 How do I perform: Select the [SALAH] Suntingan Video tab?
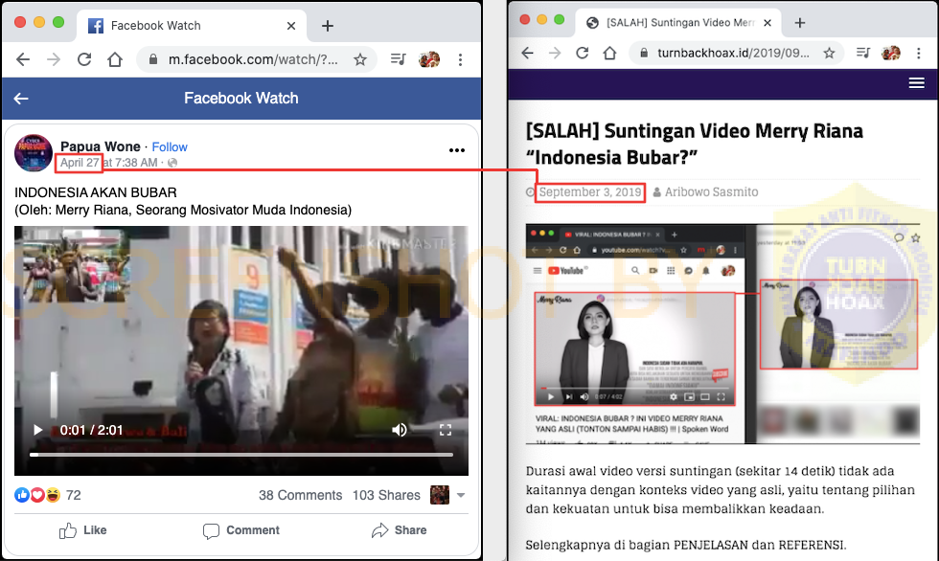(x=676, y=23)
